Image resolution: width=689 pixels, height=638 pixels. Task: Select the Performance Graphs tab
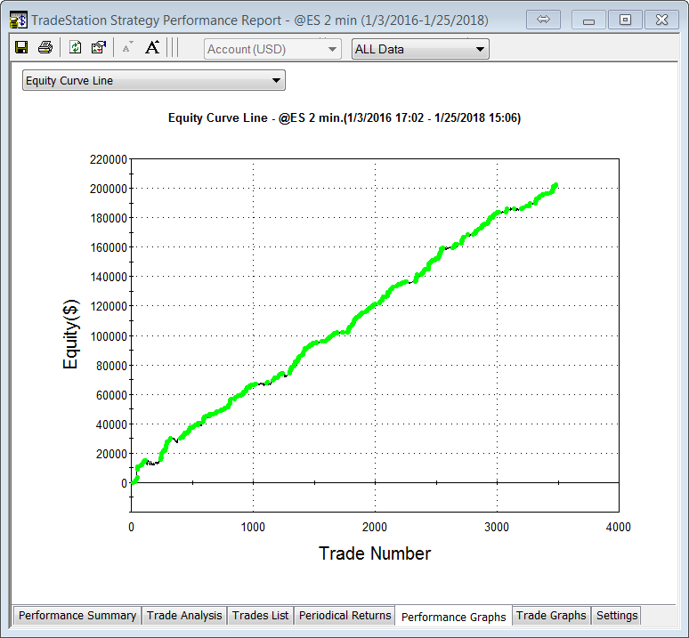click(x=453, y=616)
